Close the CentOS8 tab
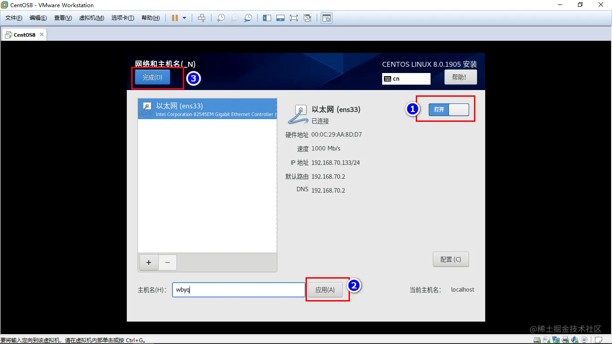612x344 pixels. point(42,34)
